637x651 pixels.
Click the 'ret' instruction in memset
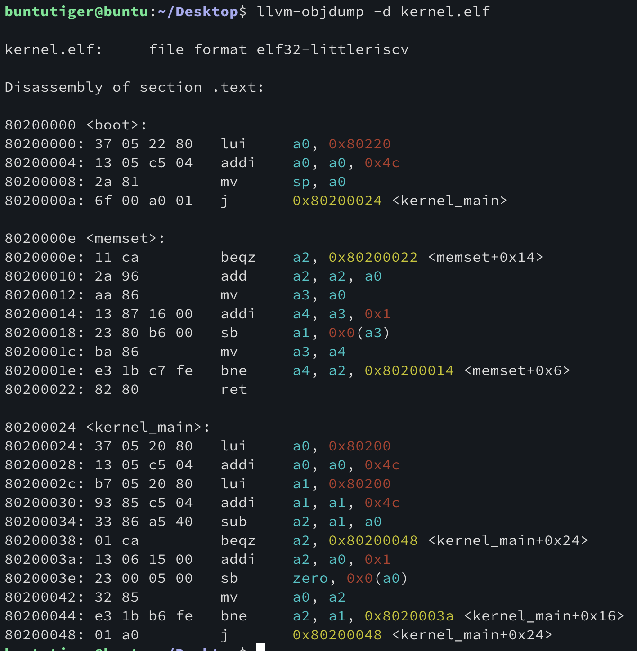pos(233,389)
